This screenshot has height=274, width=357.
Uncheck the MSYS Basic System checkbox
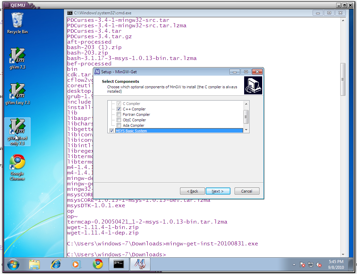[111, 131]
